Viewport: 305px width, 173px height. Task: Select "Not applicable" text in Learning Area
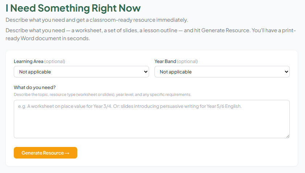point(35,72)
